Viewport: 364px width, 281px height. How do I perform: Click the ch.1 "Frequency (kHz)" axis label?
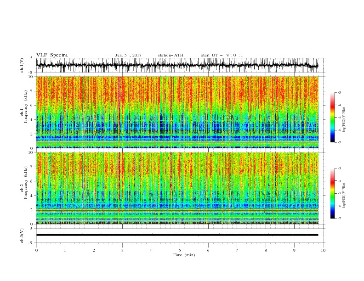[x=26, y=107]
